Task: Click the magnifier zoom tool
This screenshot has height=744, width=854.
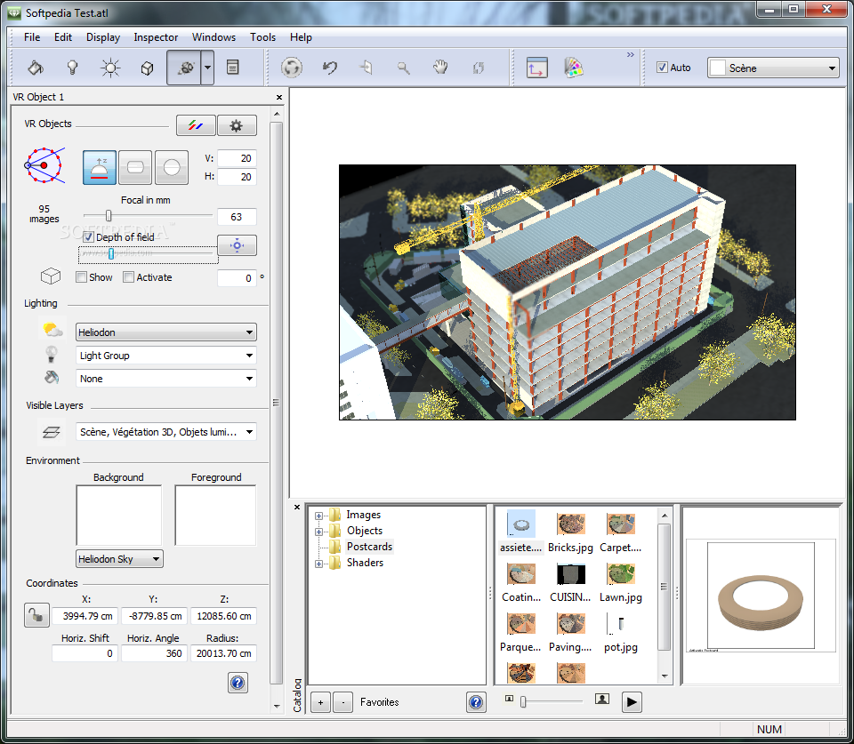Action: point(403,68)
